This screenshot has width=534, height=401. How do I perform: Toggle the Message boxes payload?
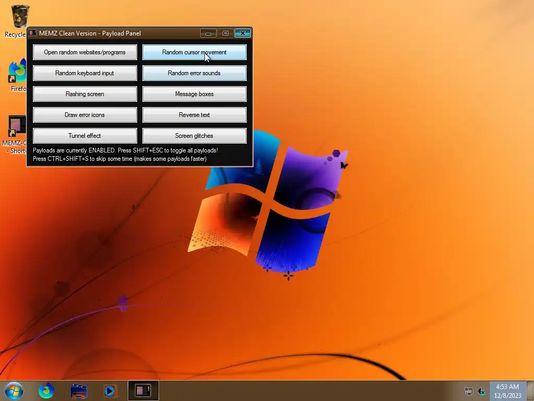click(194, 94)
